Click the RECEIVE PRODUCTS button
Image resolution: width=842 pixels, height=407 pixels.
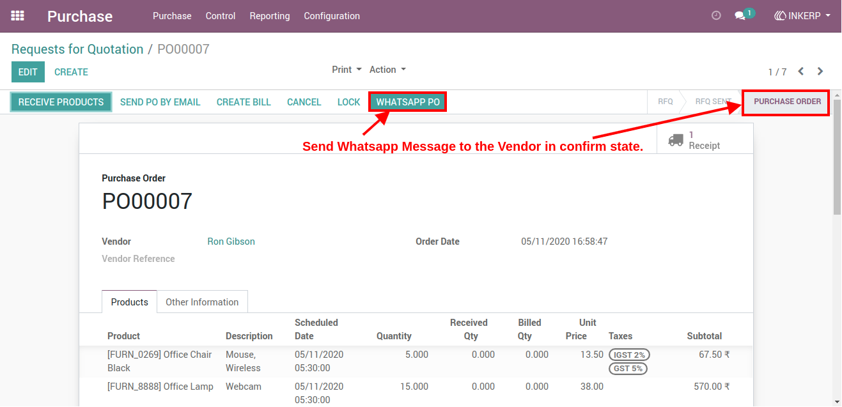coord(61,102)
